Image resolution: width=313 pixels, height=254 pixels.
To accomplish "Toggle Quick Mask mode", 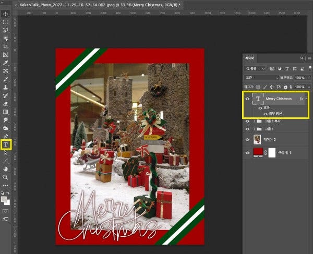I will point(6,211).
